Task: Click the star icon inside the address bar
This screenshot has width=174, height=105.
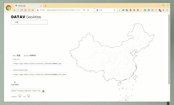Action: point(88,10)
